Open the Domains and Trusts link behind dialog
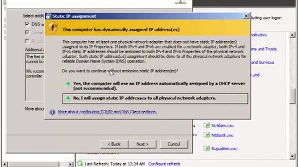The image size is (298, 167). click(x=264, y=49)
